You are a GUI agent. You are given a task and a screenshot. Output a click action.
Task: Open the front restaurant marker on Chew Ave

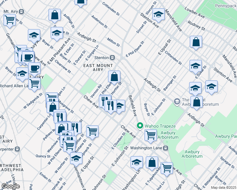point(111,106)
